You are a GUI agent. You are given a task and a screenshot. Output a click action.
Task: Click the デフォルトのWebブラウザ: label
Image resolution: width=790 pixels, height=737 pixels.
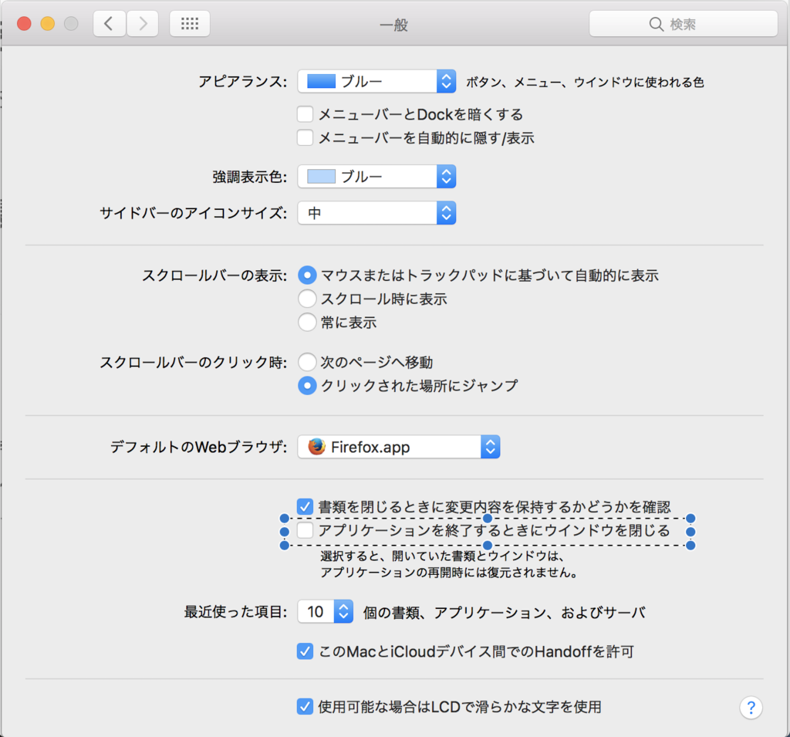(199, 447)
